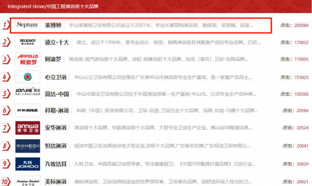
Task: Open the 九牧洁具 brand link
Action: pos(56,164)
